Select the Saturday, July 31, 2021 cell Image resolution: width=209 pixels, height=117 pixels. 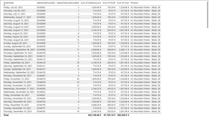(x=14, y=14)
